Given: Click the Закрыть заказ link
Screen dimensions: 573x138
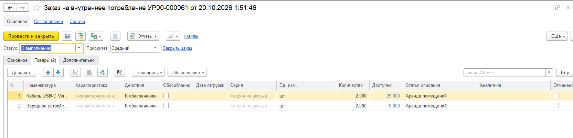Looking at the screenshot, I should coord(177,48).
